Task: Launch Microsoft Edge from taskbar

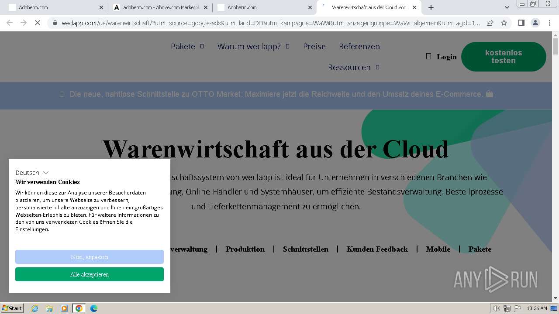Action: (x=94, y=308)
